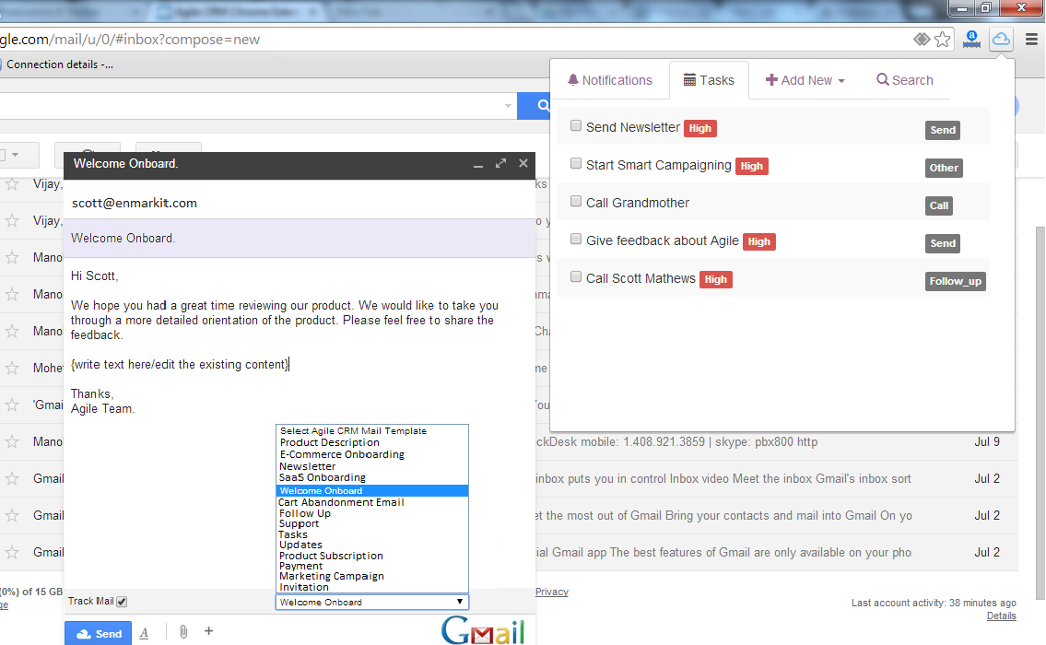Viewport: 1046px width, 645px height.
Task: Click the High label on Send Newsletter
Action: tap(699, 129)
